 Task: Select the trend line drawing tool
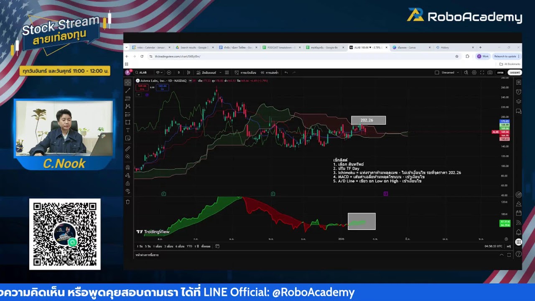pyautogui.click(x=128, y=90)
